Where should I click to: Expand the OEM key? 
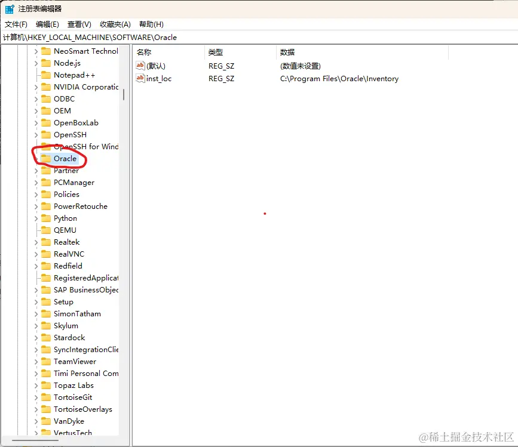pyautogui.click(x=36, y=111)
